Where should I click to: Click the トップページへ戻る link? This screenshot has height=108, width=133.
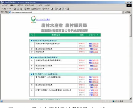coord(43,20)
